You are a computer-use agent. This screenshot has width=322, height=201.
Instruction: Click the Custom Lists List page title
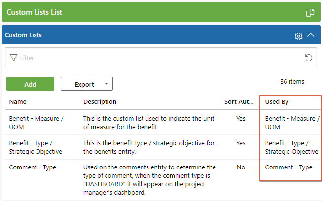tap(35, 12)
